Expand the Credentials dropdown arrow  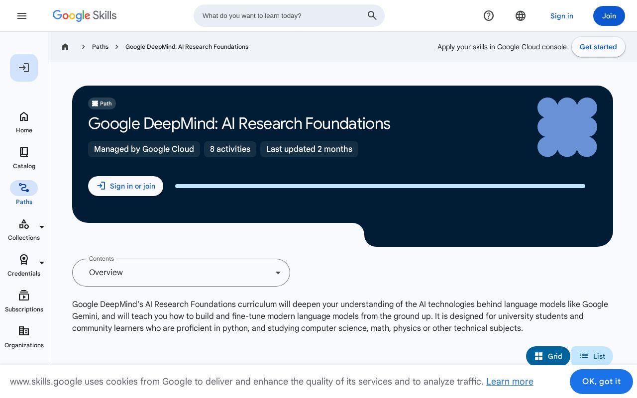42,263
